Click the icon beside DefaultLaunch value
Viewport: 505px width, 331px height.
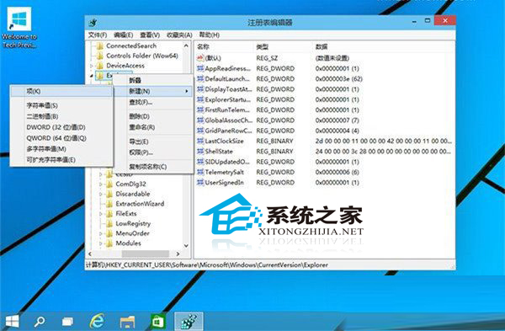click(x=200, y=78)
